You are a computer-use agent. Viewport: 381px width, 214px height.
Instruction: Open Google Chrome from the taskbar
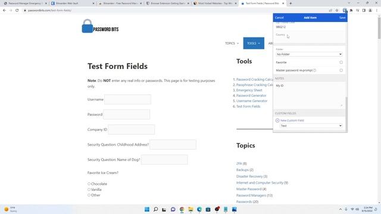click(x=182, y=209)
